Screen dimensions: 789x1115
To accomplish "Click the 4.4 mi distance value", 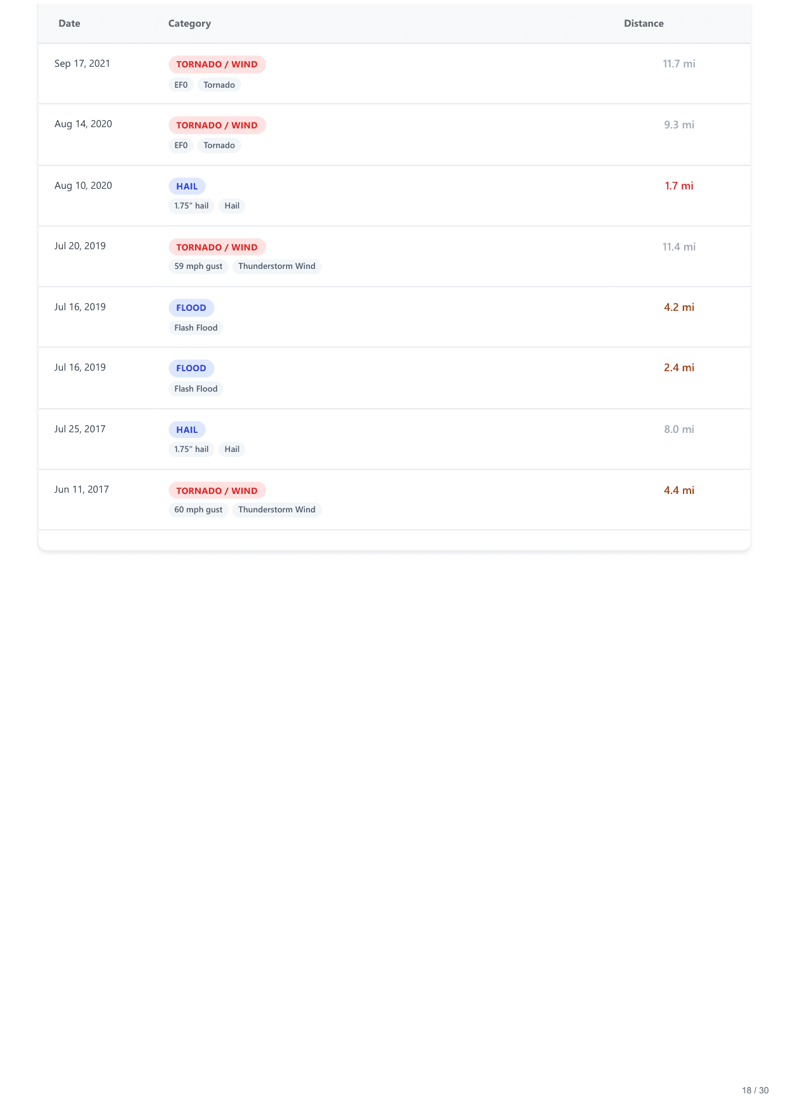I will pyautogui.click(x=678, y=490).
